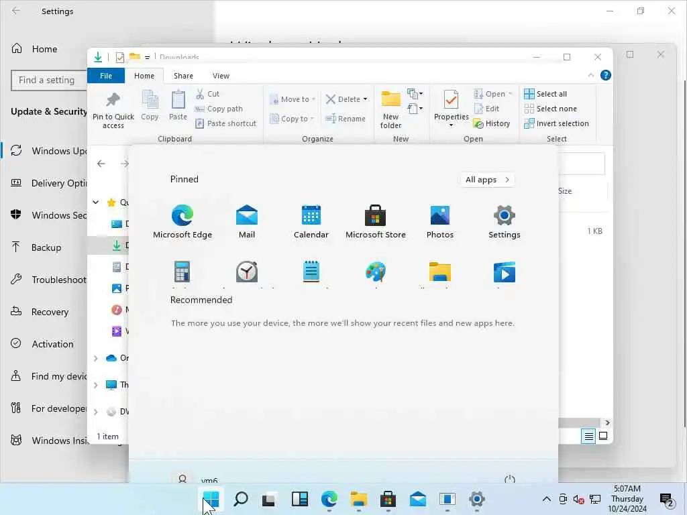This screenshot has height=515, width=687.
Task: Click Copy path in the ribbon
Action: click(219, 109)
